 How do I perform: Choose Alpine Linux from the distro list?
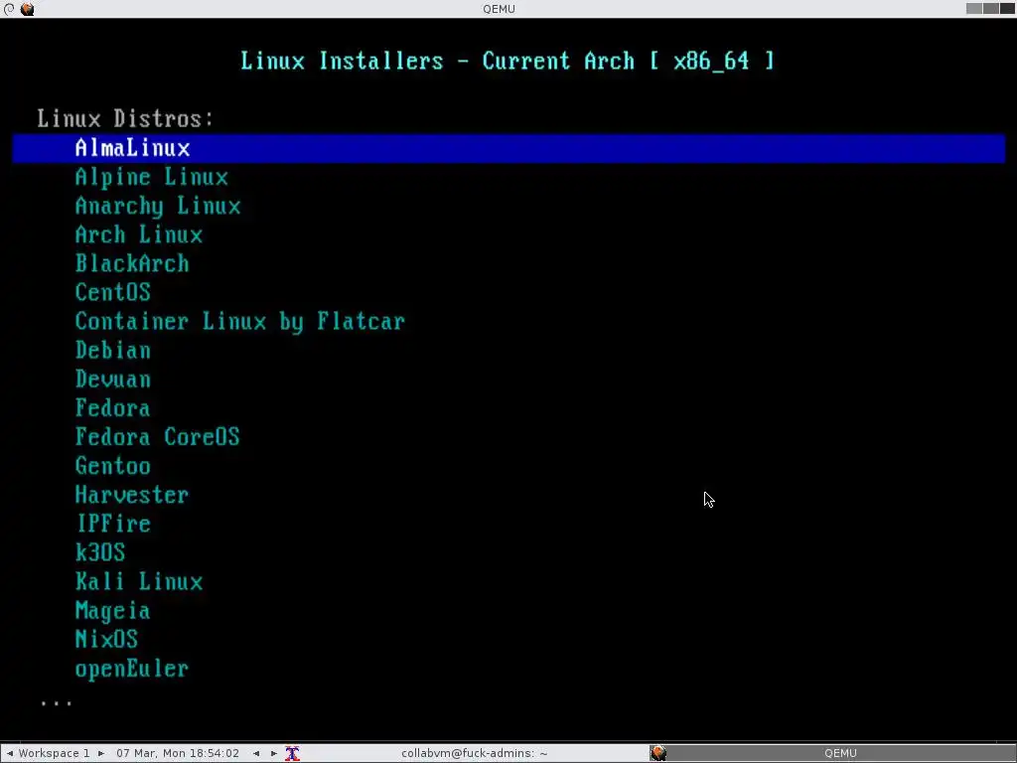pos(151,177)
